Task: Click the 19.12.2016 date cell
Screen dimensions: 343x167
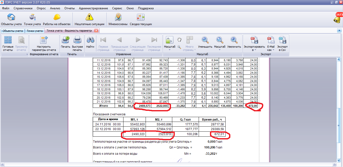Action: point(104,93)
